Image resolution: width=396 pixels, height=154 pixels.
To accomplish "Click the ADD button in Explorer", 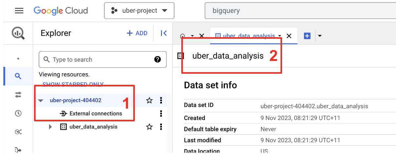I will (137, 33).
